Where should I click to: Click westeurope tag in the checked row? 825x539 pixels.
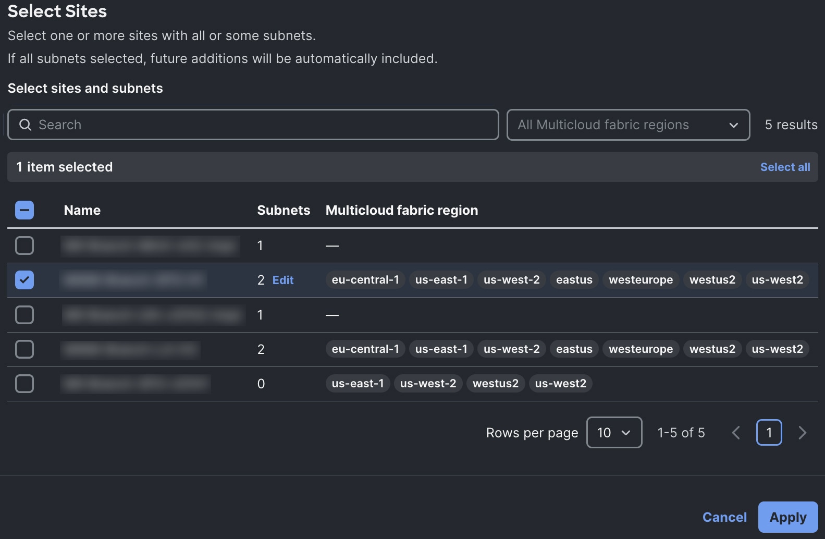(641, 280)
